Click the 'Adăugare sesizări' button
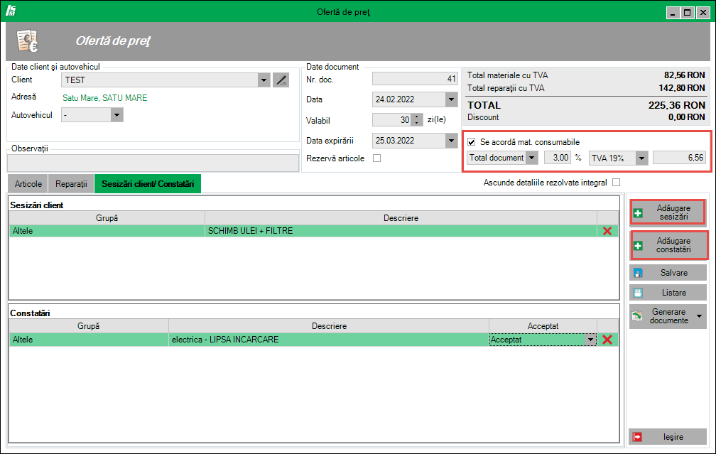 pyautogui.click(x=668, y=212)
